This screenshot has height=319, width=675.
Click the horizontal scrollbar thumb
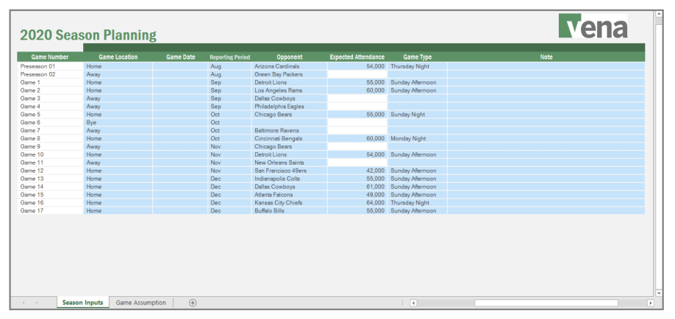point(546,303)
